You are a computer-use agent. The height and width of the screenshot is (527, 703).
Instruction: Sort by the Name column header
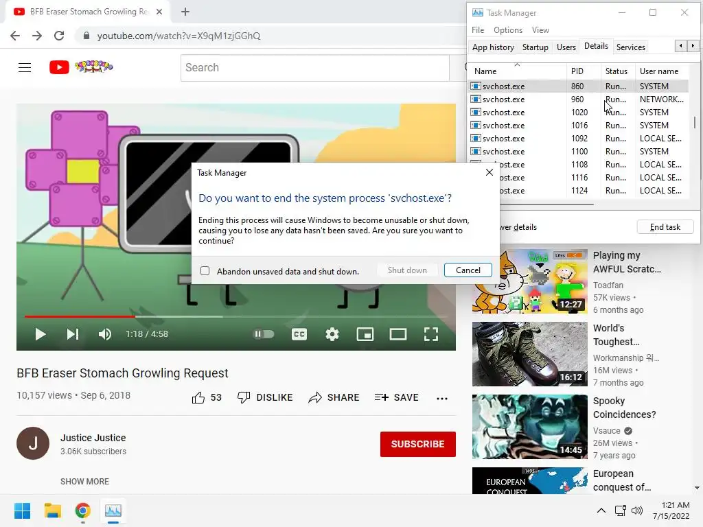tap(517, 71)
